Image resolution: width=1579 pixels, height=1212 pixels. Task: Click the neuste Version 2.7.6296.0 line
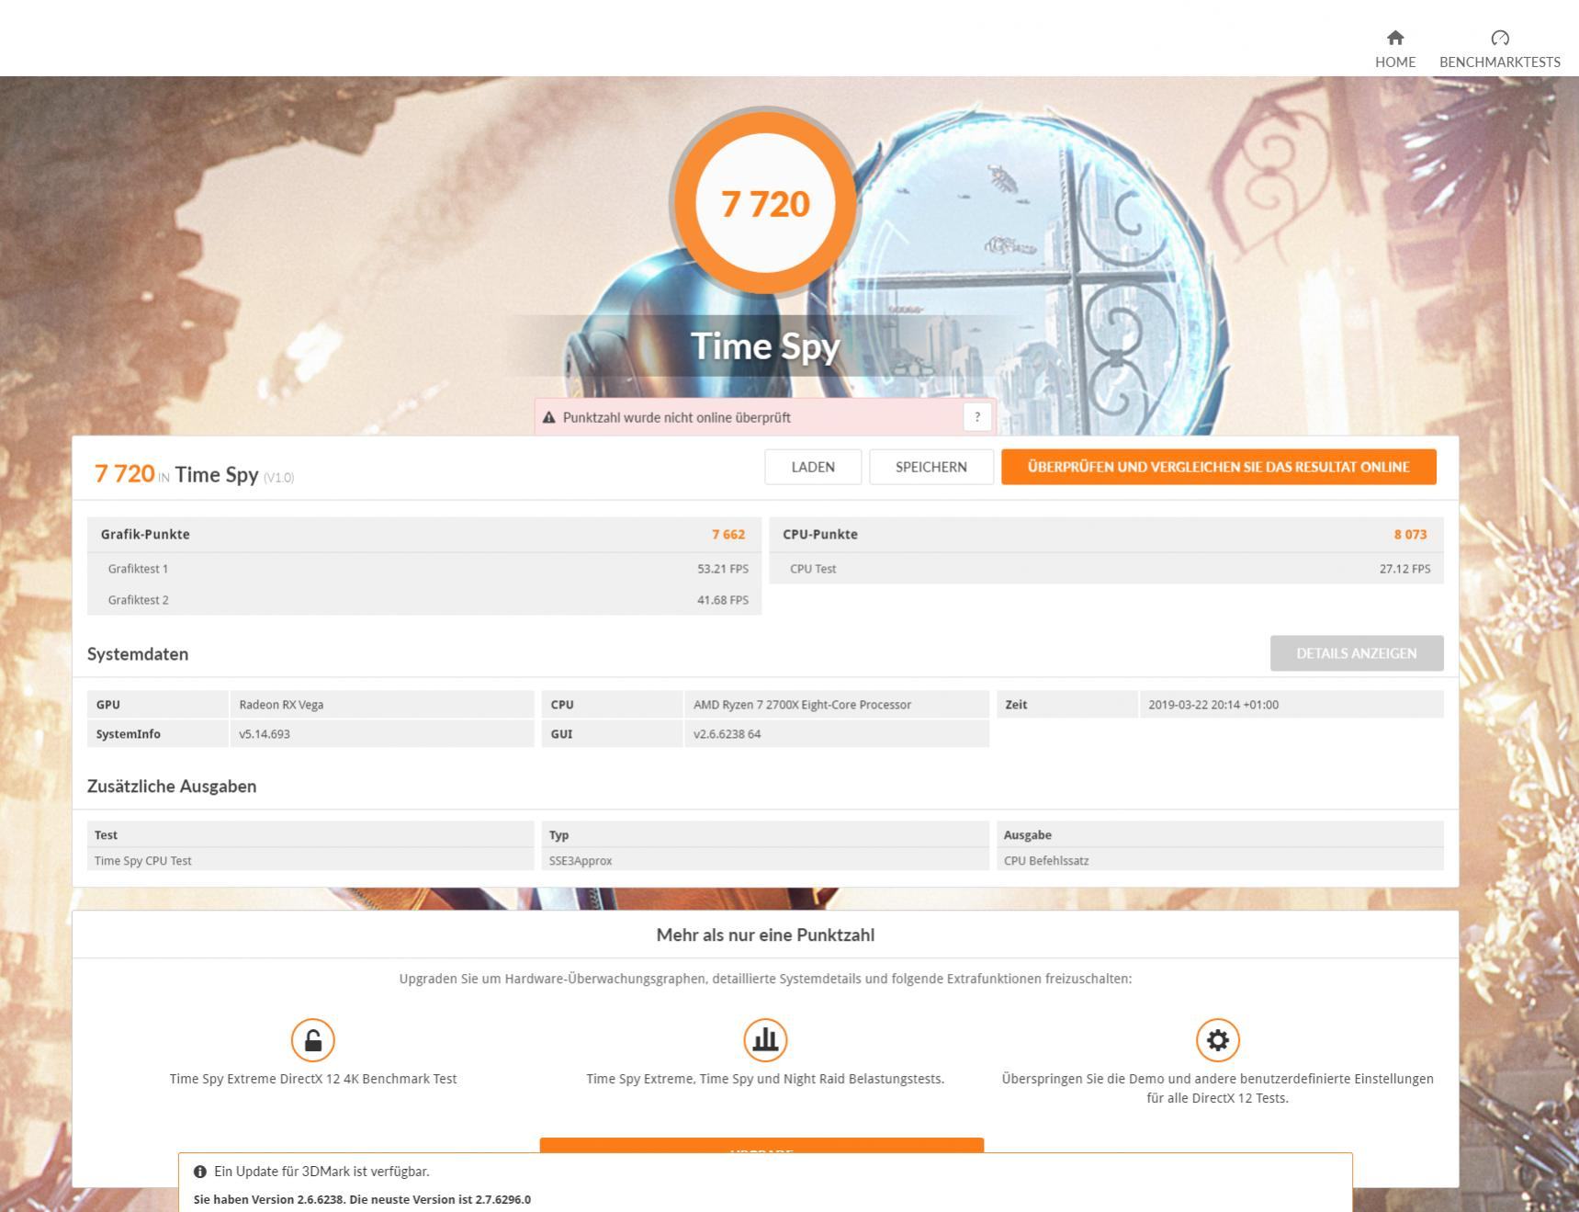click(x=362, y=1199)
